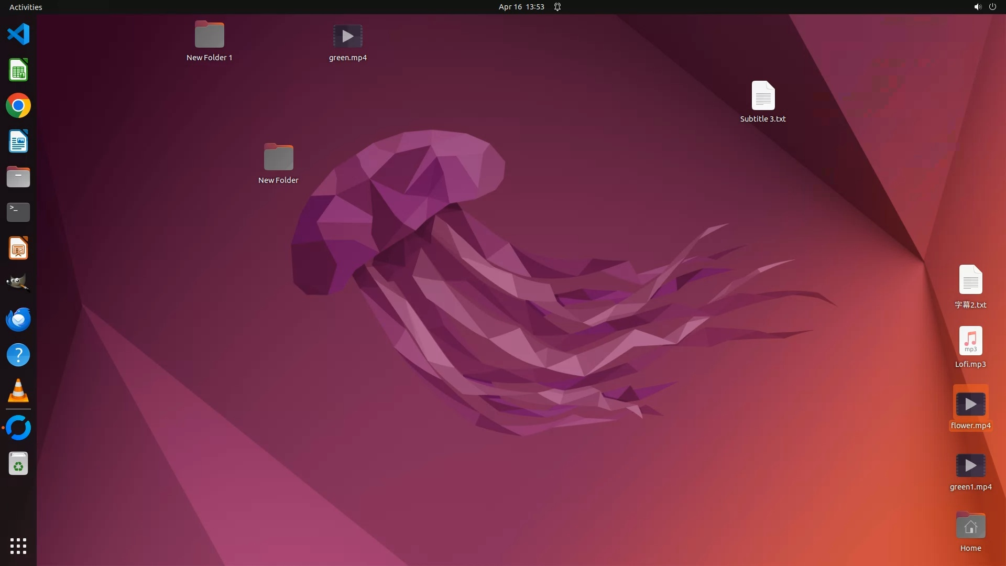This screenshot has height=566, width=1006.
Task: Show applications grid
Action: [x=18, y=546]
